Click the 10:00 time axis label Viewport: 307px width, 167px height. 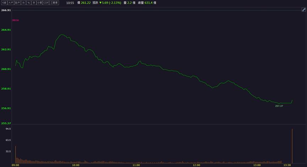coord(76,165)
